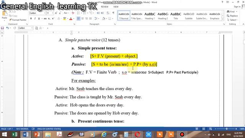Redo the repeated action

click(15, 28)
